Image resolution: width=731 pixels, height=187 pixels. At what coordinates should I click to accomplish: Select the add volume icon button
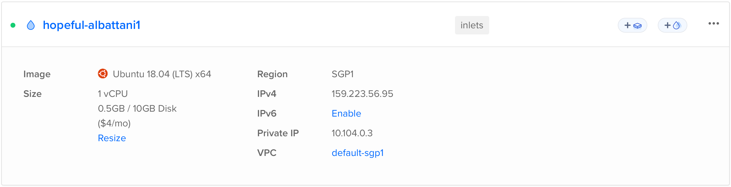point(632,25)
